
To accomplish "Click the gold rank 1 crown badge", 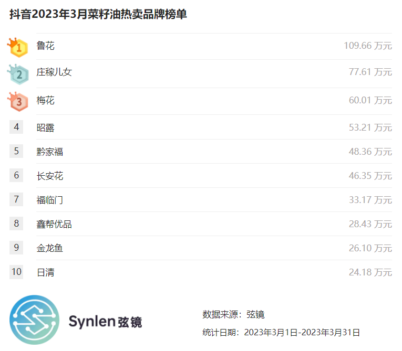I will (x=18, y=47).
